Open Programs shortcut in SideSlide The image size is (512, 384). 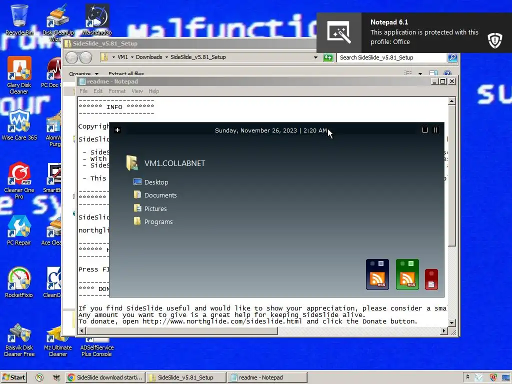[x=153, y=221]
